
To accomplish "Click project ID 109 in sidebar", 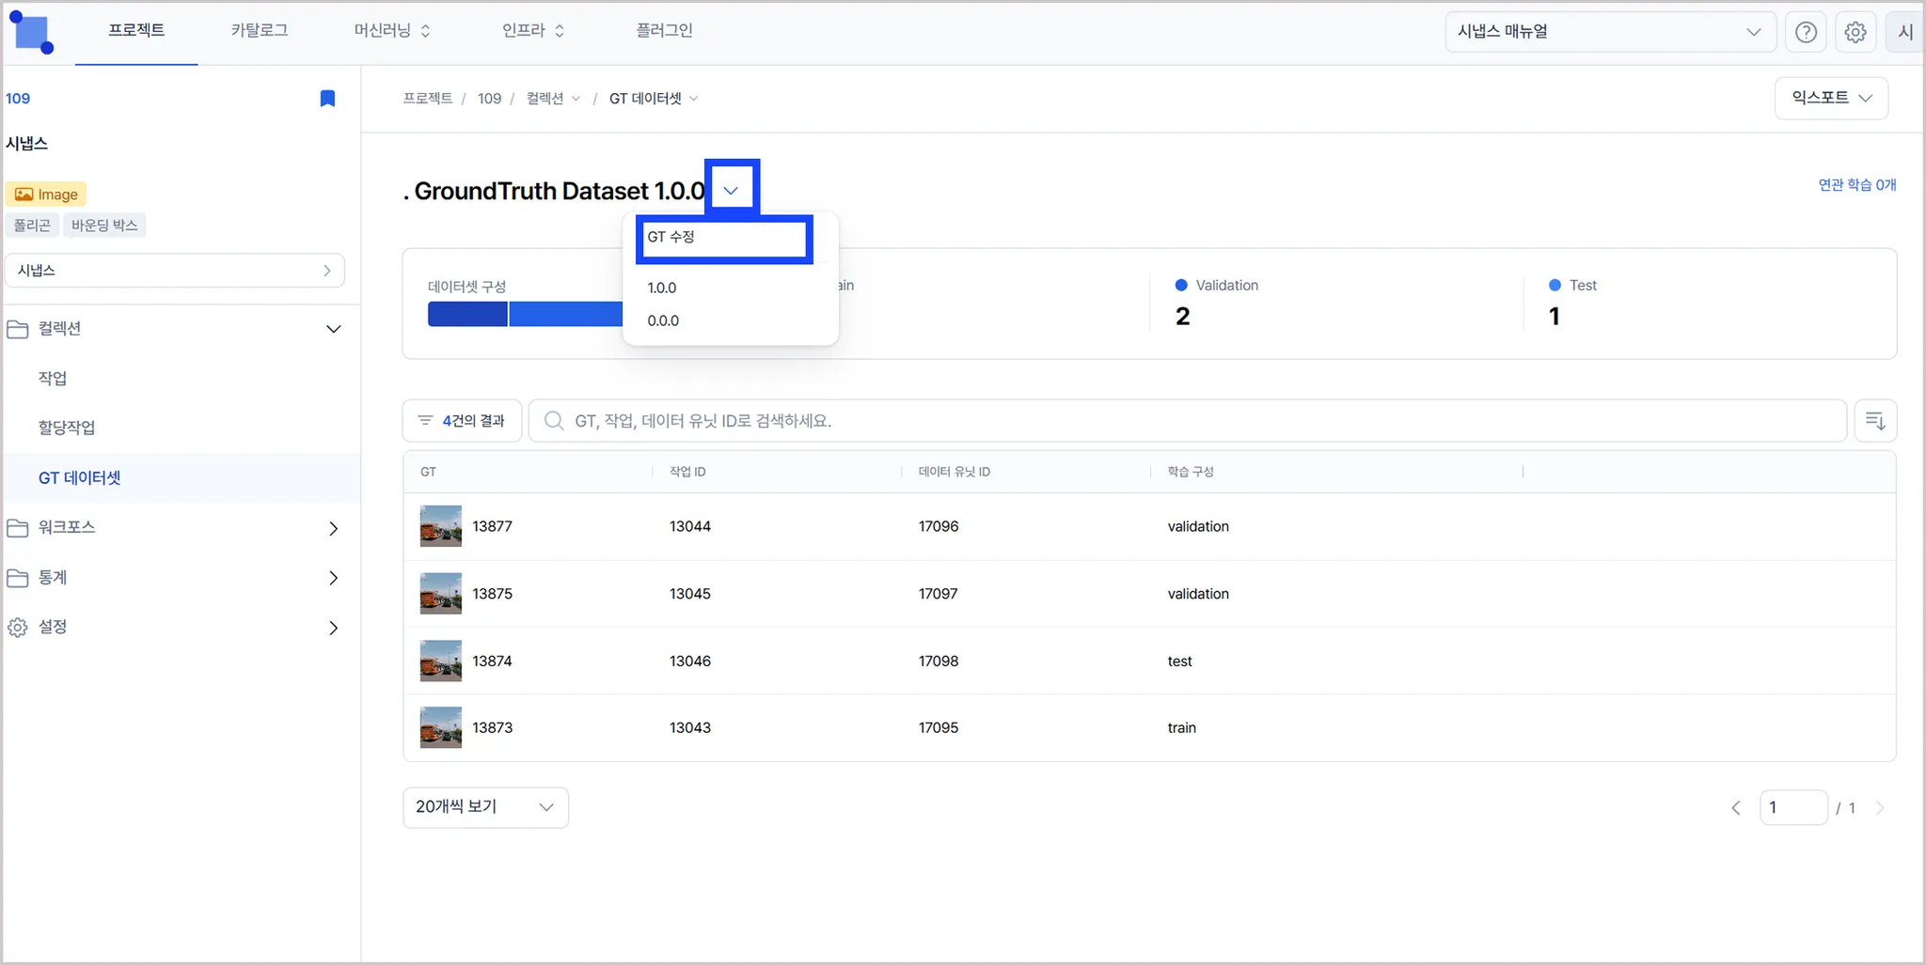I will 18,99.
